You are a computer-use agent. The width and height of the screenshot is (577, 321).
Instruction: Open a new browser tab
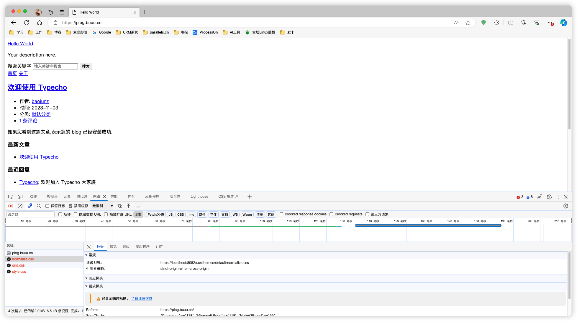(x=145, y=12)
